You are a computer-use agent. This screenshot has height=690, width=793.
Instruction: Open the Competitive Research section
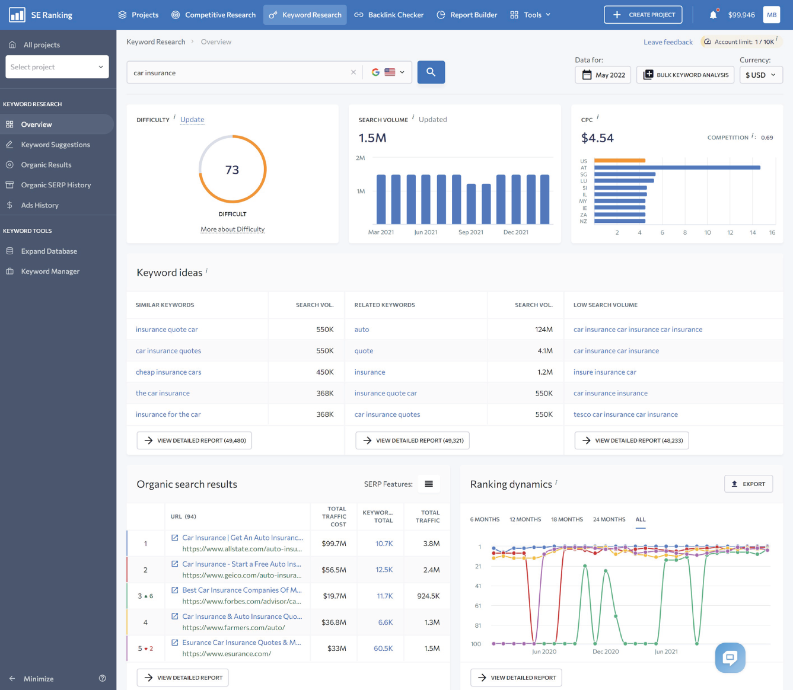(x=213, y=14)
